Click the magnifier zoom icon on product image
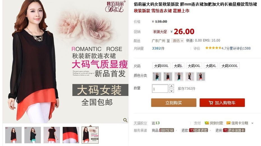The image size is (261, 146). tap(125, 120)
